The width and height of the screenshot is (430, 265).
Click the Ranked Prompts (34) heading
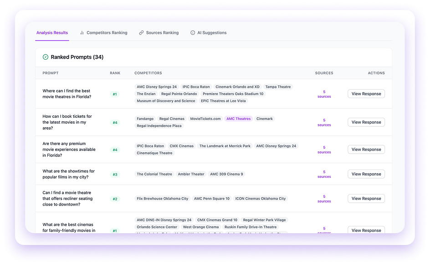click(77, 57)
